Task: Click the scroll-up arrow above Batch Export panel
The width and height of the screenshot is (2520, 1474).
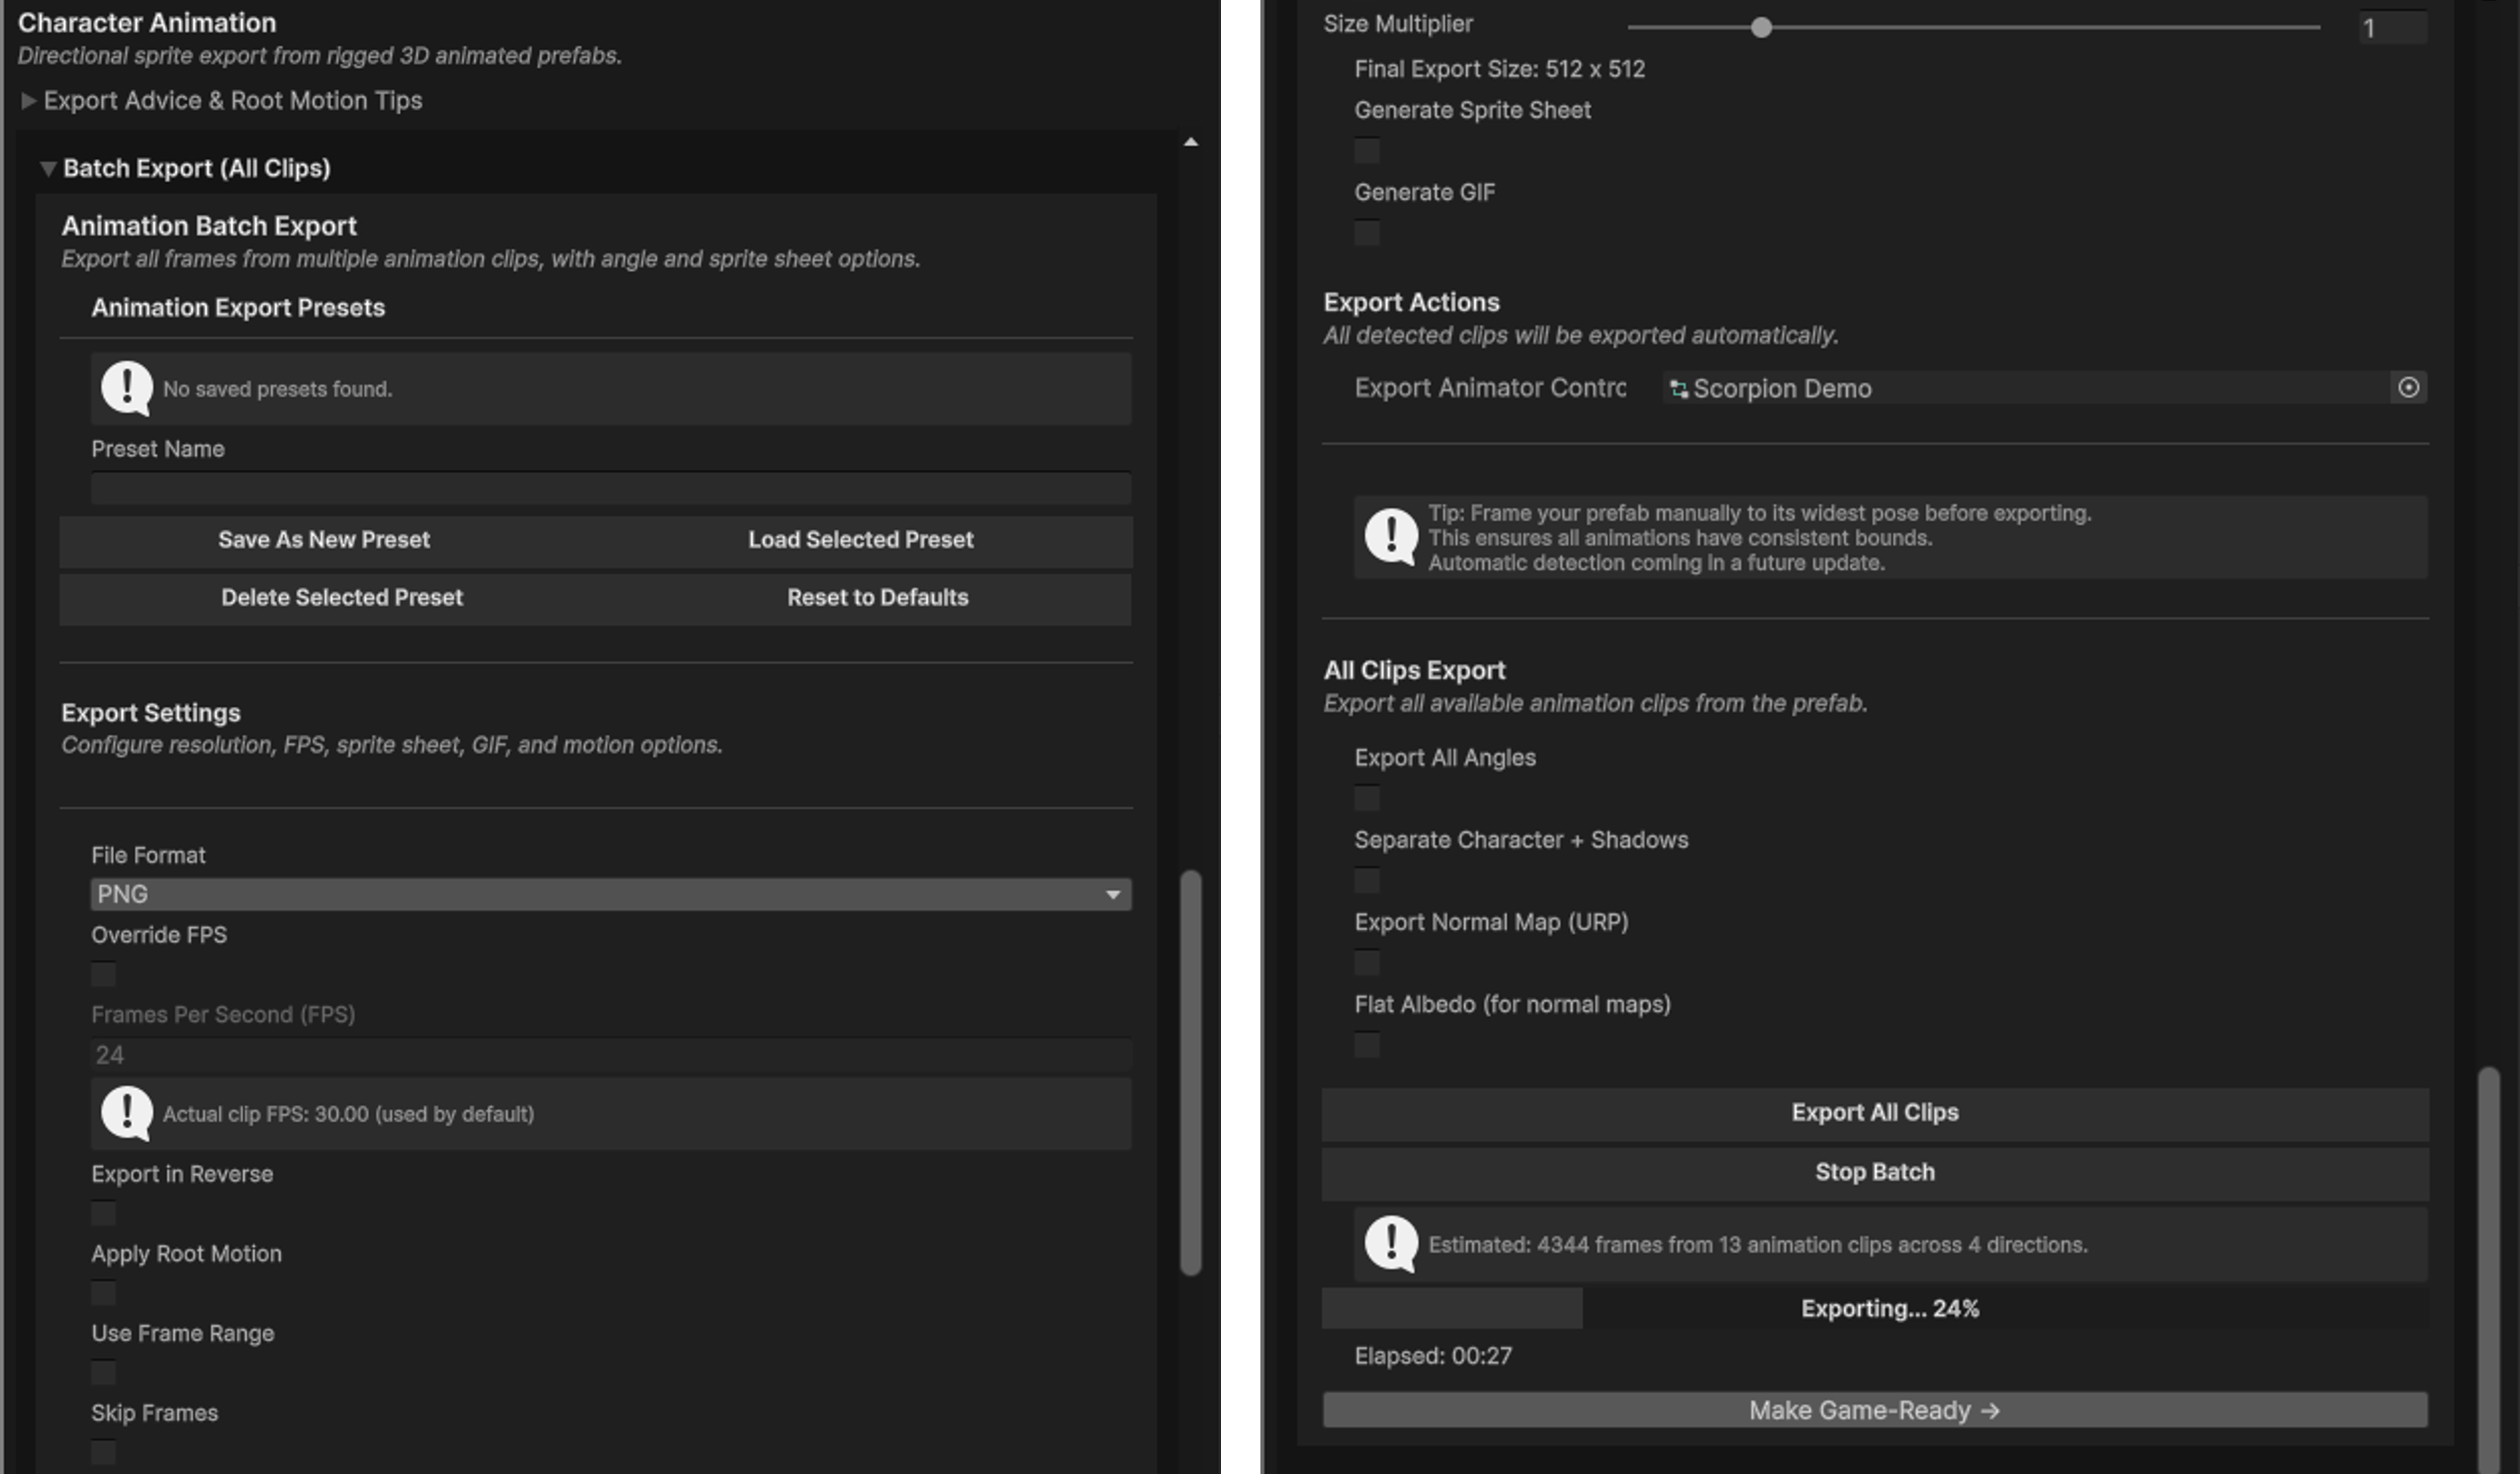Action: 1190,142
